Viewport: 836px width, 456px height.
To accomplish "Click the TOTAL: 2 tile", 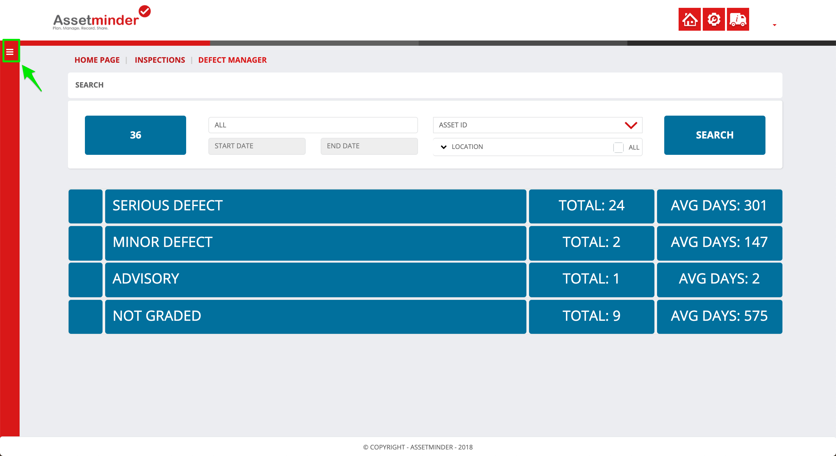I will (591, 243).
